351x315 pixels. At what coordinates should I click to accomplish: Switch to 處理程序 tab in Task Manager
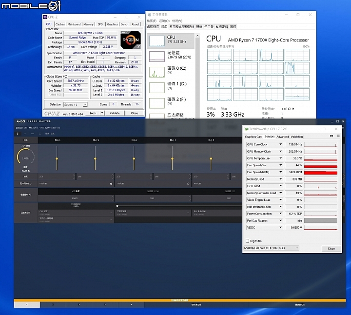click(x=153, y=27)
